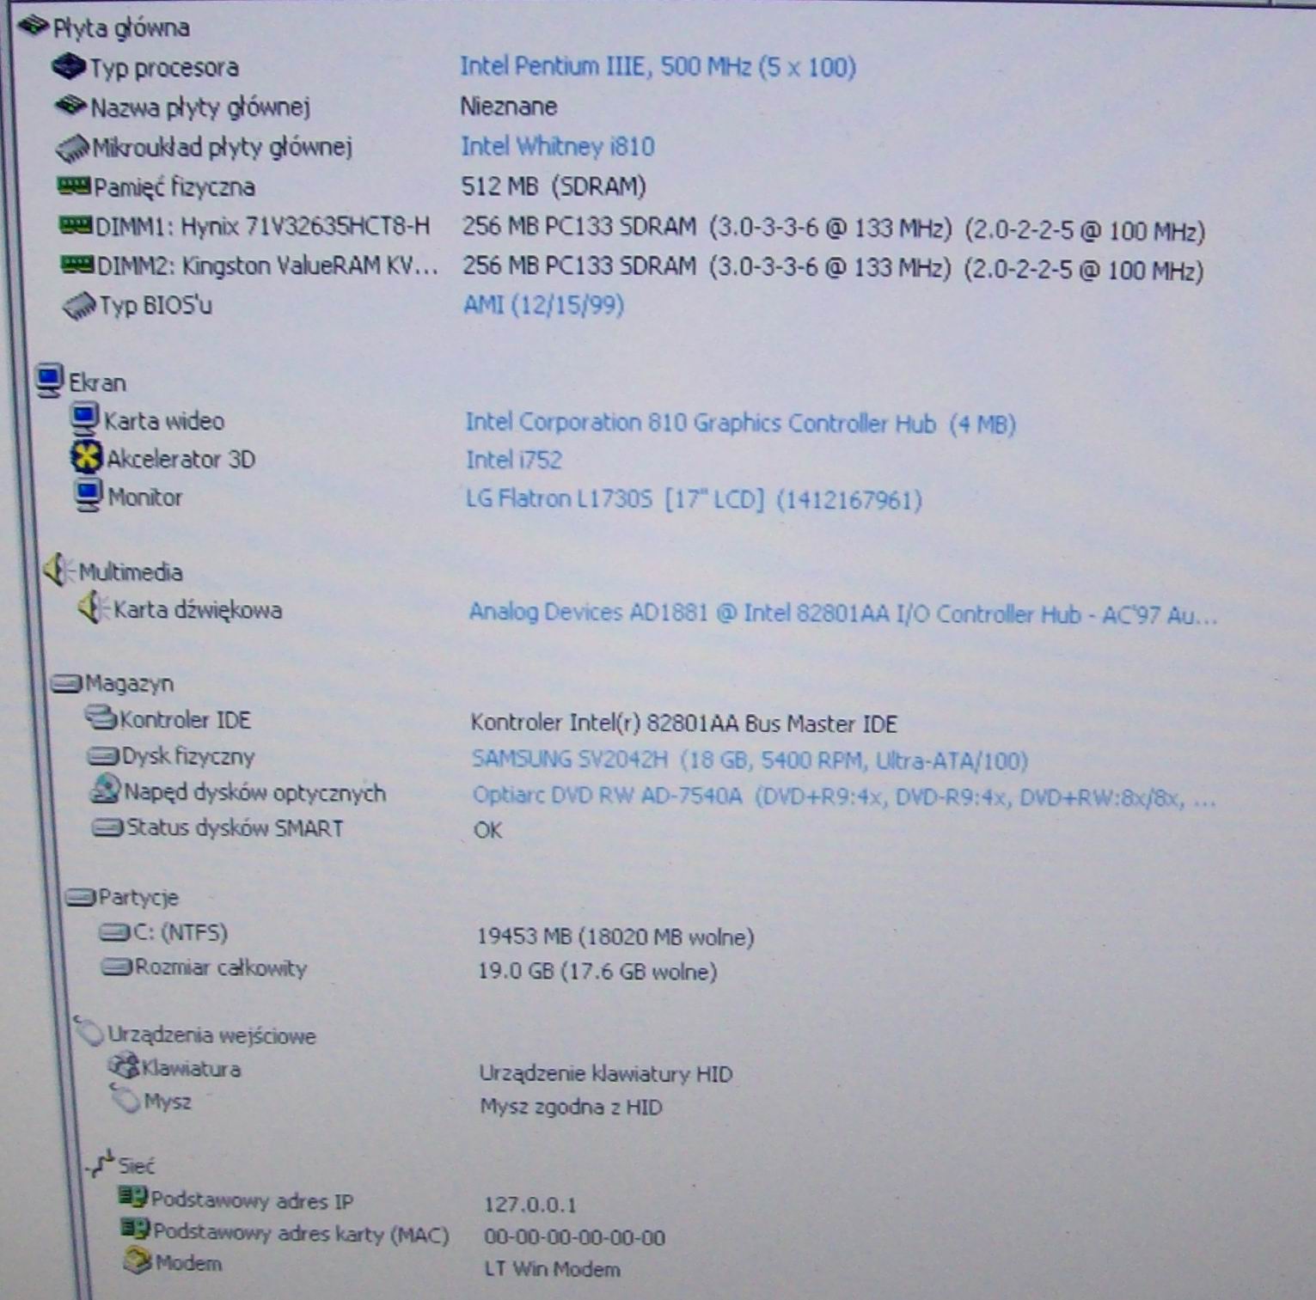Select the Magazyn section heading
1316x1300 pixels.
(x=129, y=684)
